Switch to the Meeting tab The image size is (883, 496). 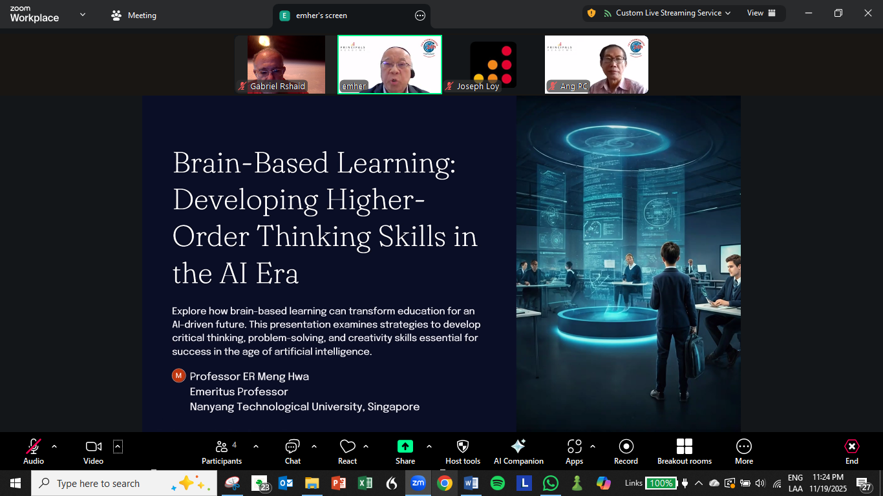pyautogui.click(x=134, y=15)
